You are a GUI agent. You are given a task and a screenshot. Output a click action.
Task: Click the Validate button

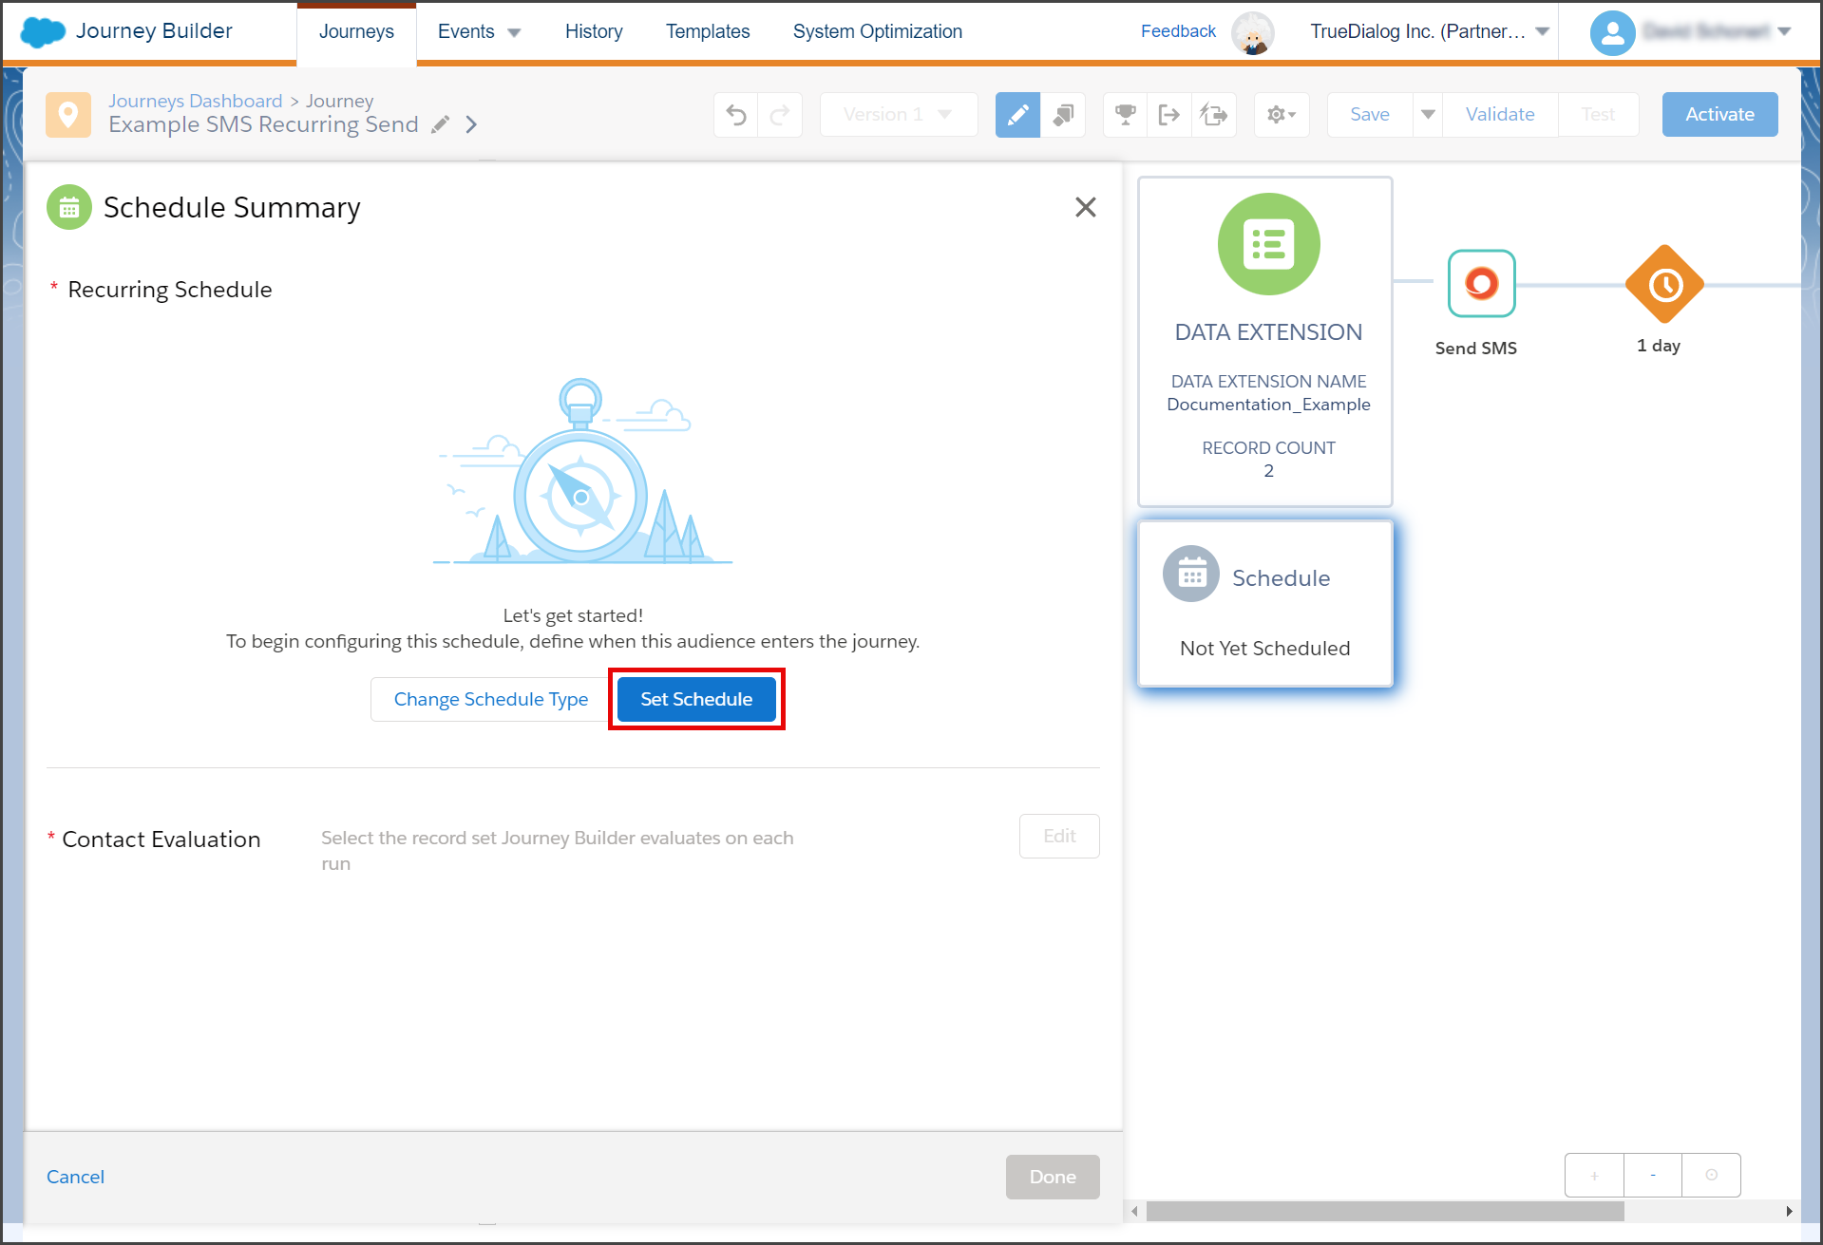(x=1500, y=115)
